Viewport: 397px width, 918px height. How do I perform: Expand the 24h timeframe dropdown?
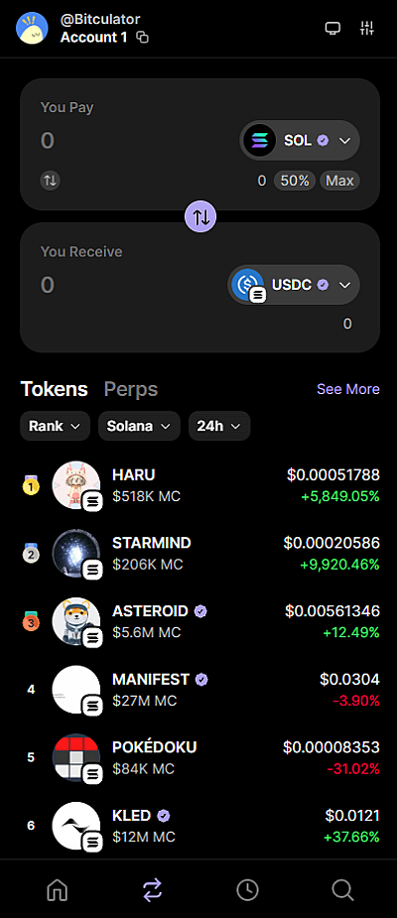pyautogui.click(x=219, y=426)
